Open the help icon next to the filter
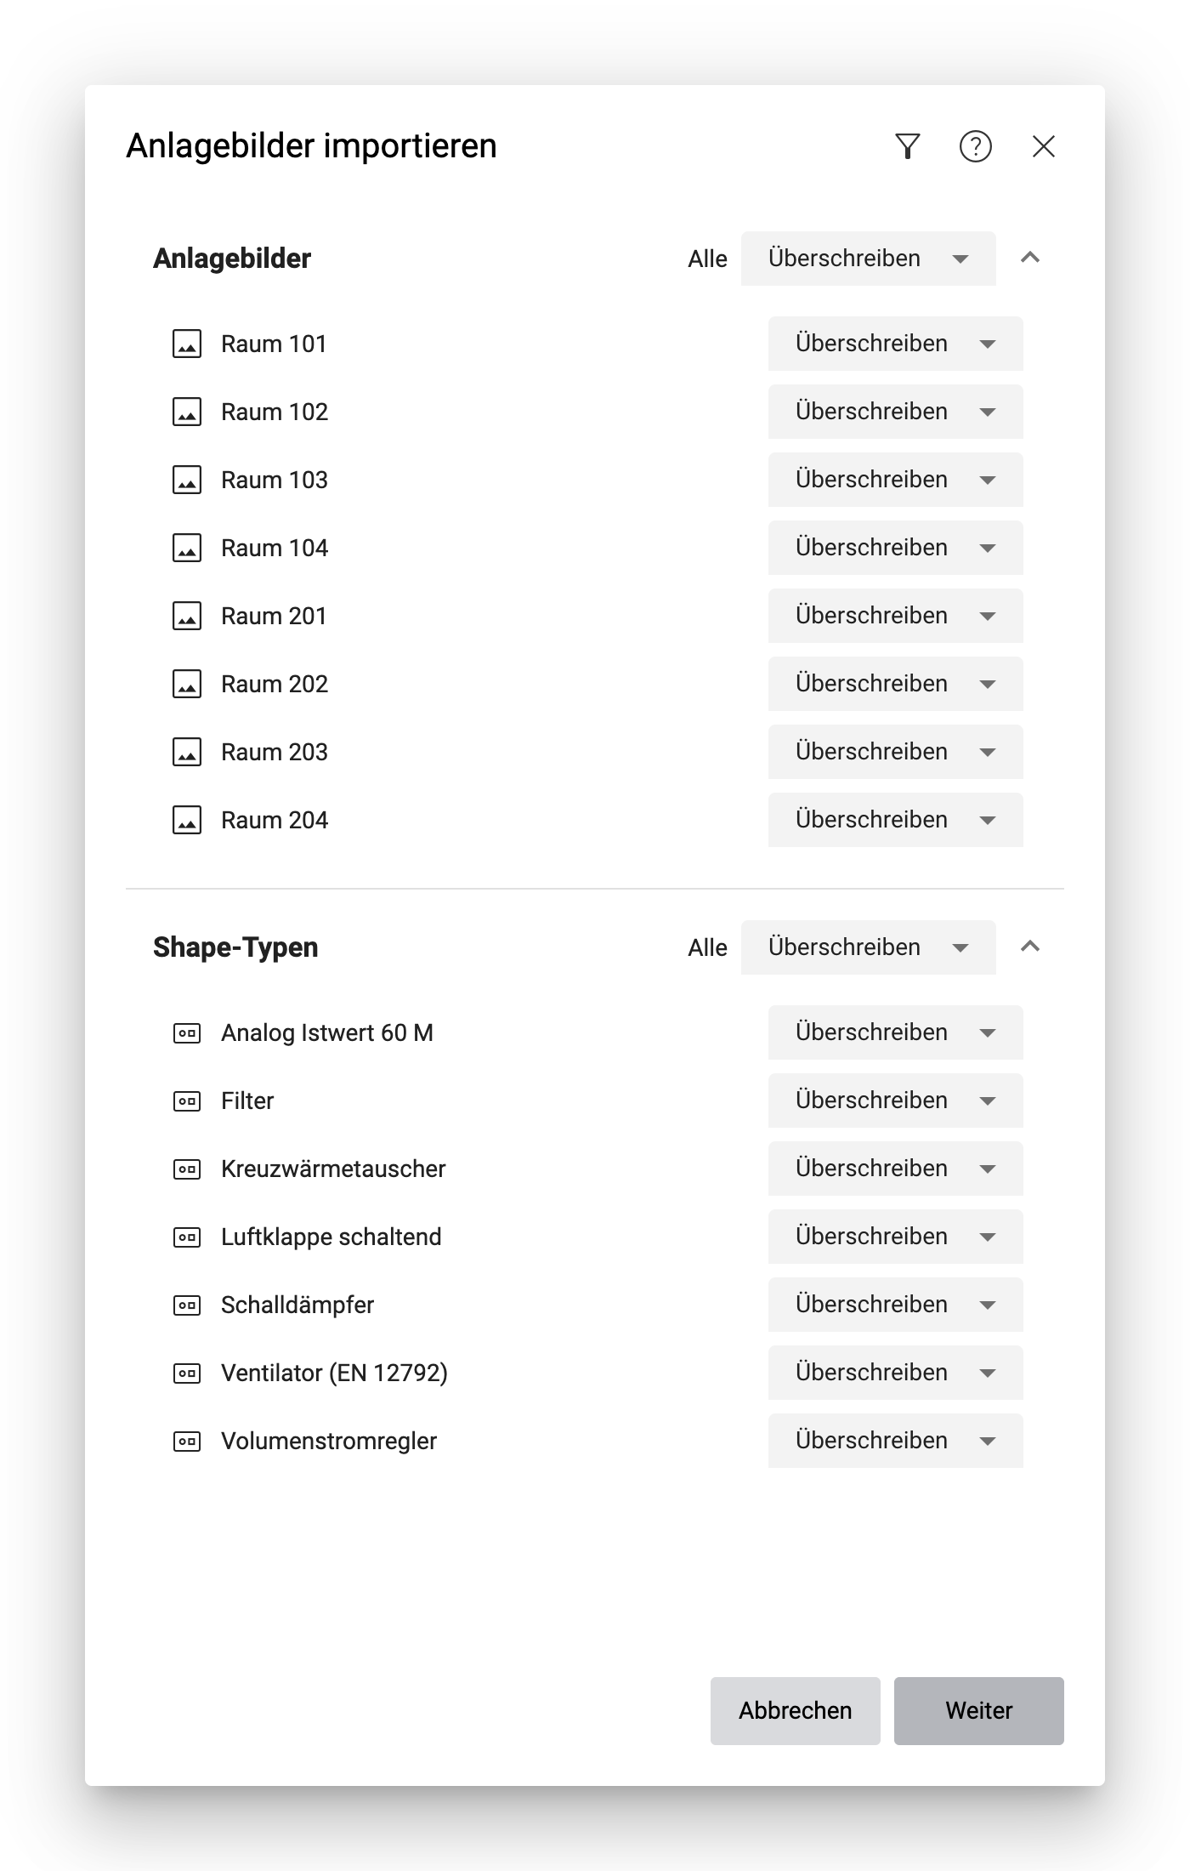The height and width of the screenshot is (1871, 1190). point(976,147)
